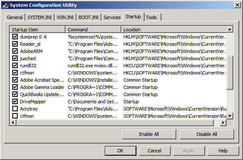
Task: Uncheck the dumprep 0 -k startup item
Action: tap(15, 37)
